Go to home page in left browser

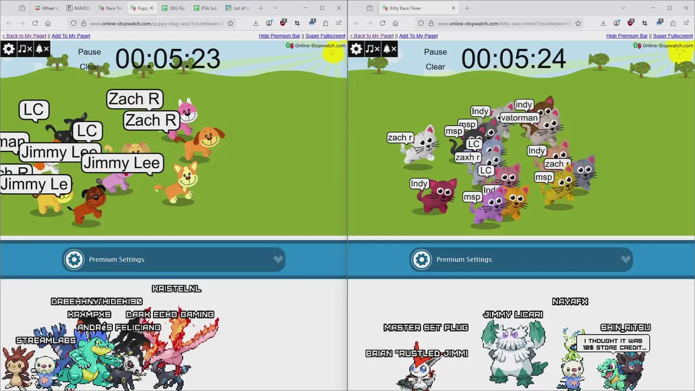point(48,23)
